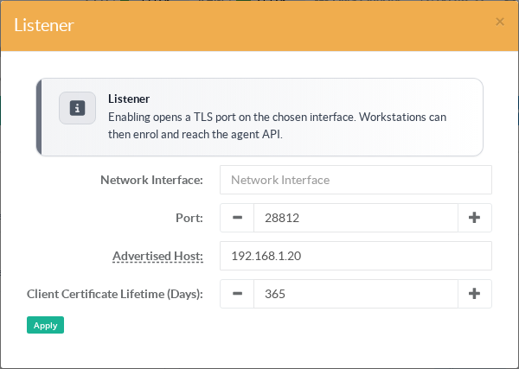Image resolution: width=519 pixels, height=369 pixels.
Task: Click the Port label
Action: [x=189, y=218]
